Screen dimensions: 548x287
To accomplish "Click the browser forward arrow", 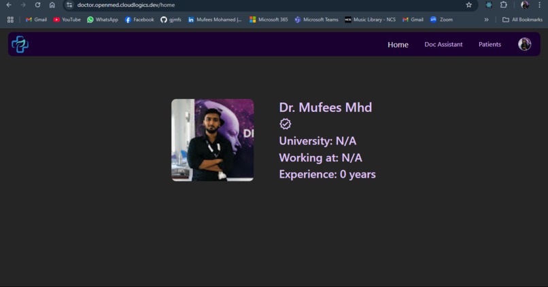I will tap(23, 5).
